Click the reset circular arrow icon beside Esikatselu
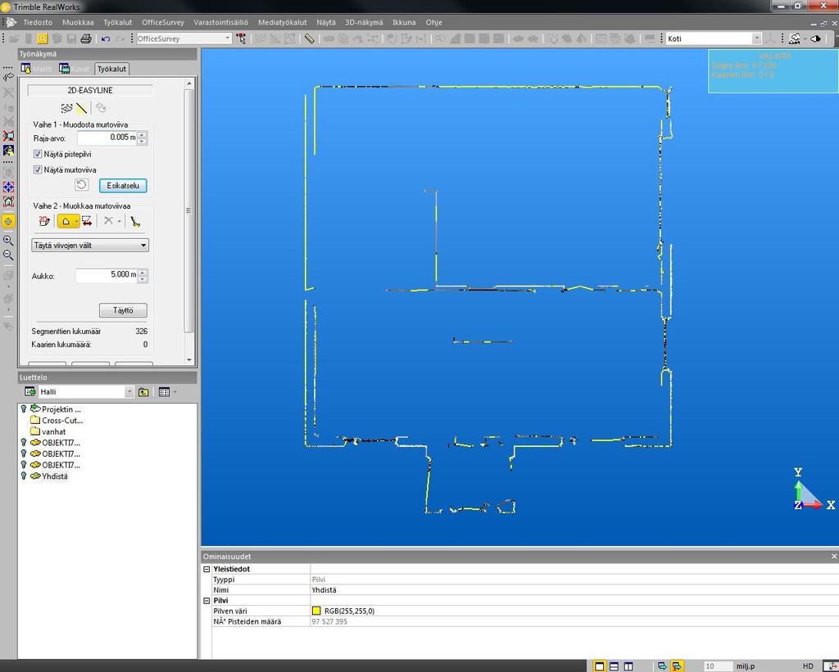839x672 pixels. coord(81,185)
